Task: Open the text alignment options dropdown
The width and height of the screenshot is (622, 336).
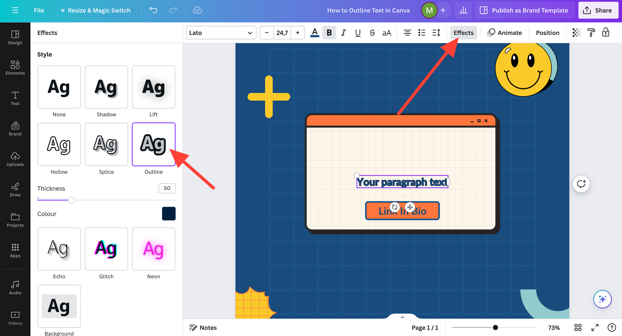Action: point(407,33)
